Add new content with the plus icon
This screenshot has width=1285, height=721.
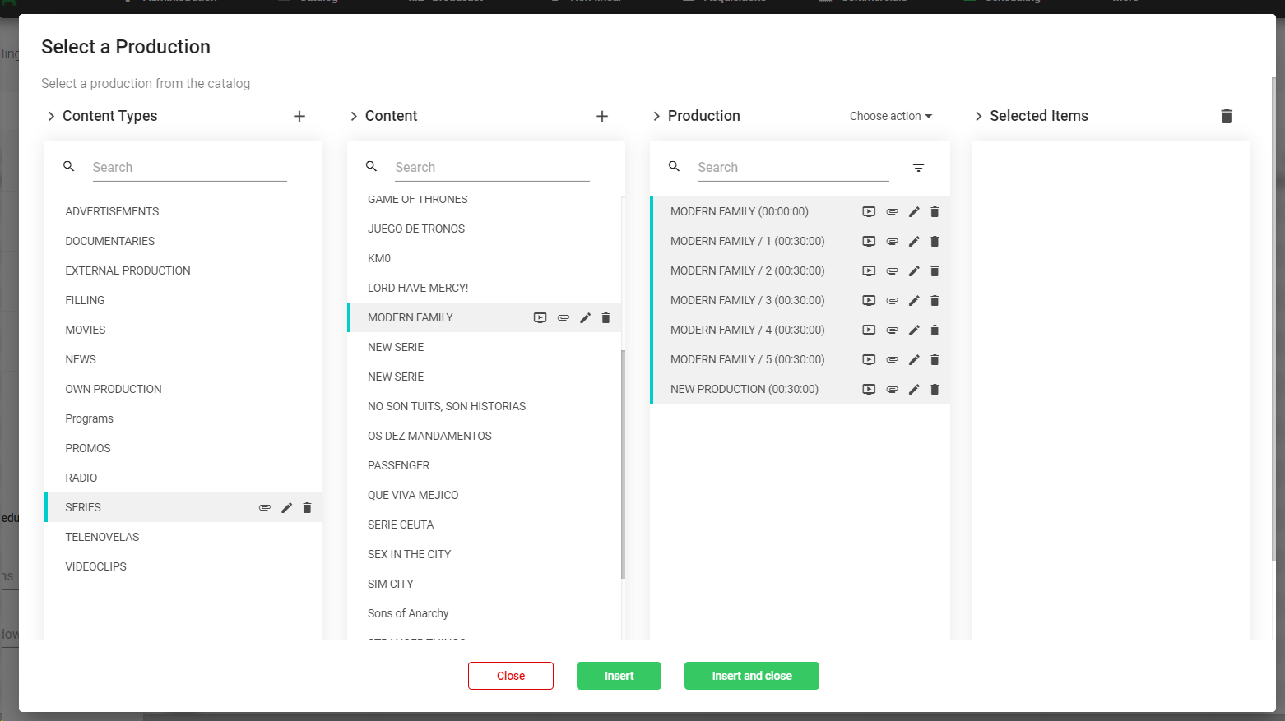click(602, 116)
